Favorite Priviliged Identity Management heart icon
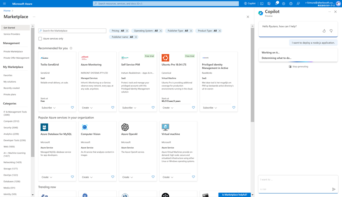The height and width of the screenshot is (197, 342). point(234,108)
